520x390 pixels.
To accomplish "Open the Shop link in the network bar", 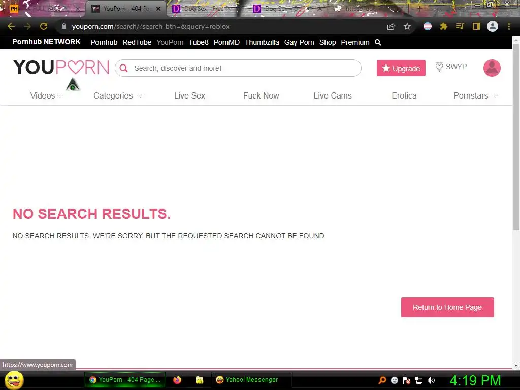I will tap(328, 42).
